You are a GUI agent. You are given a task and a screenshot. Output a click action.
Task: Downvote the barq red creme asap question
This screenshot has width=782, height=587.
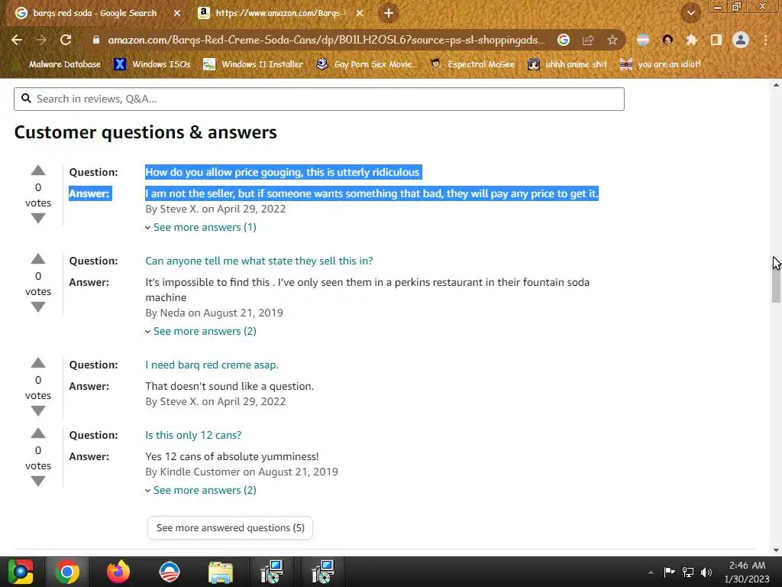pyautogui.click(x=38, y=410)
